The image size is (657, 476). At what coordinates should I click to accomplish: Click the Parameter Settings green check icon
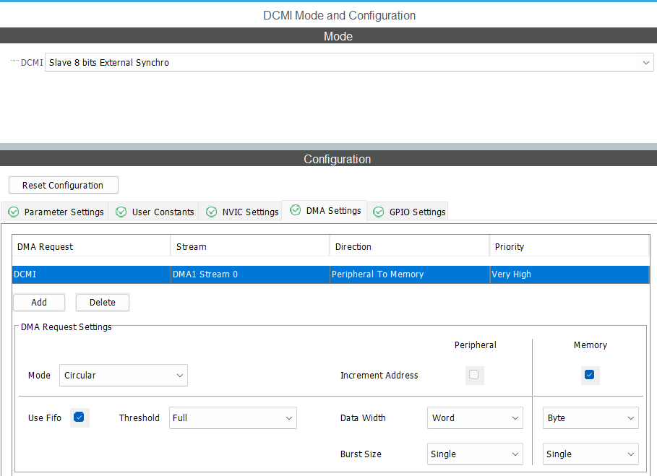[x=14, y=212]
